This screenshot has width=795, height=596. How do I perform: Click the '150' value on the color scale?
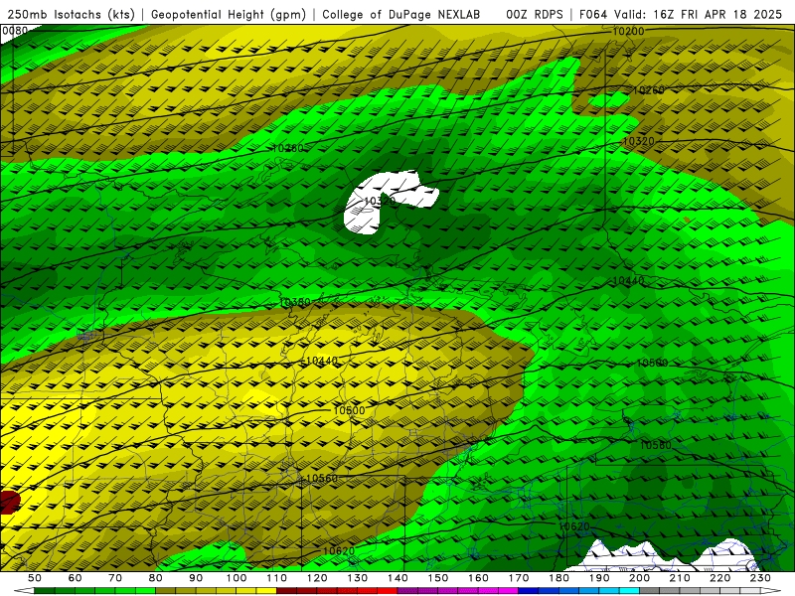[x=437, y=578]
